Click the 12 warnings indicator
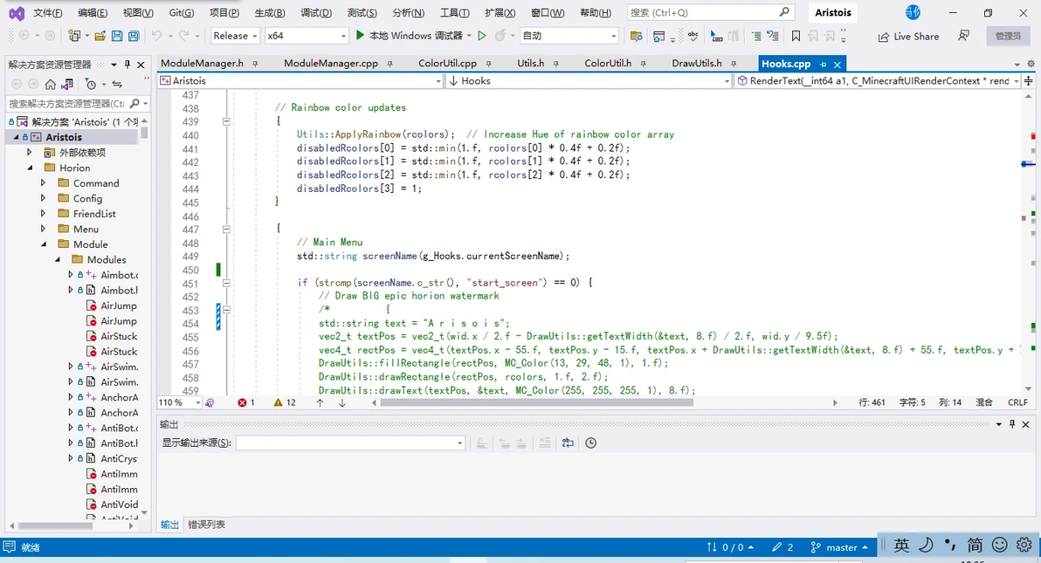Screen dimensions: 1041x563 (285, 402)
